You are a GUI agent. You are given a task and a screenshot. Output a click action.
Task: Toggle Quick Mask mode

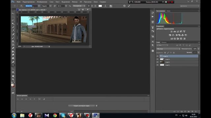[x=13, y=89]
